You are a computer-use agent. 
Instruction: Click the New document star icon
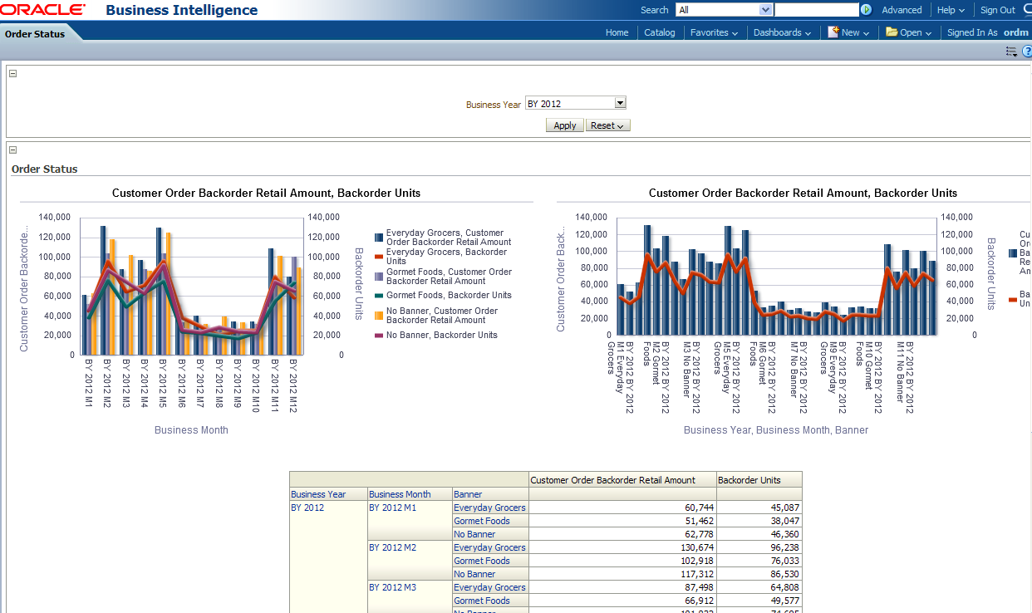pos(833,32)
